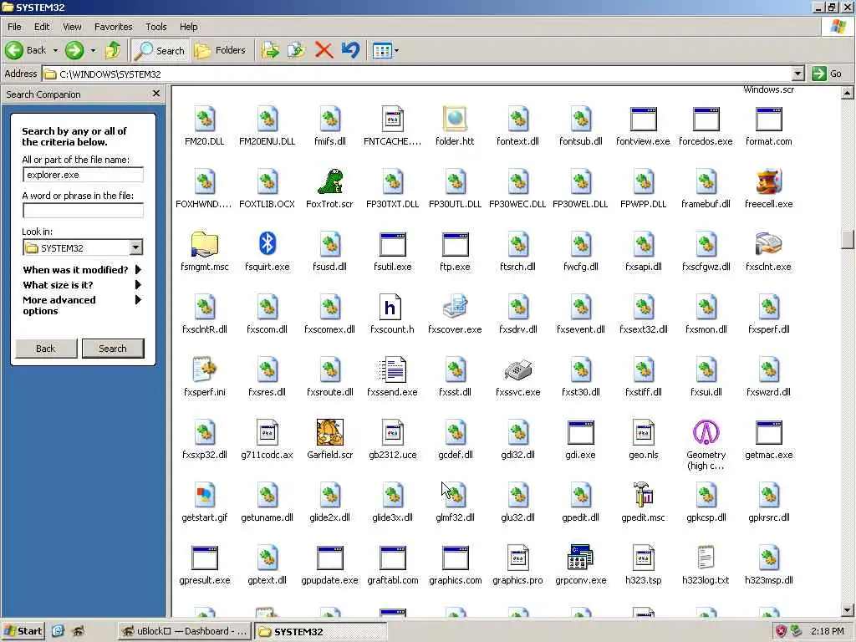
Task: Click the Back navigation toolbar button
Action: (x=26, y=50)
